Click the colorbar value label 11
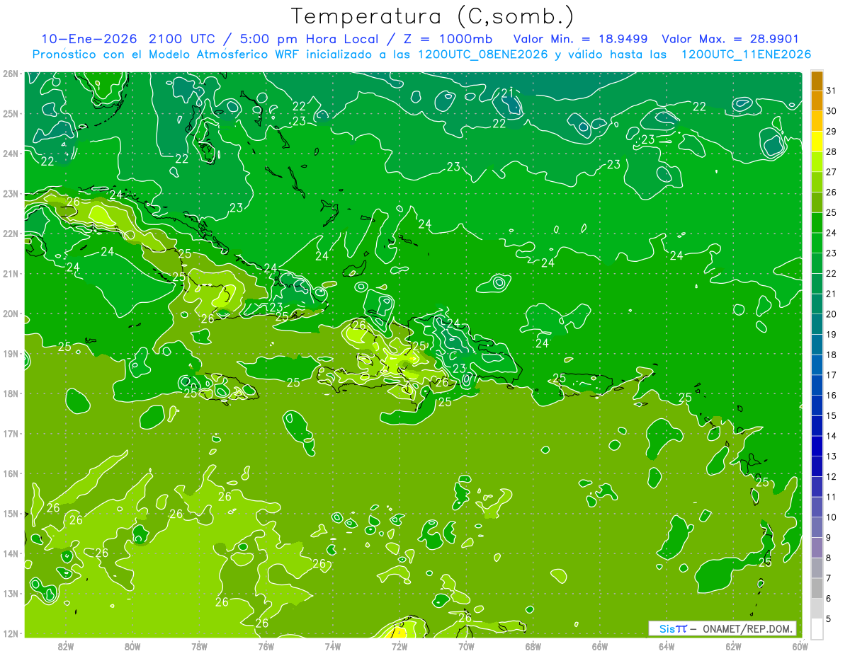The width and height of the screenshot is (850, 656). click(x=832, y=497)
